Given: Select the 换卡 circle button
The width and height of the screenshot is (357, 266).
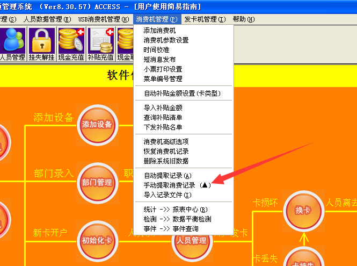Looking at the screenshot, I should (303, 210).
